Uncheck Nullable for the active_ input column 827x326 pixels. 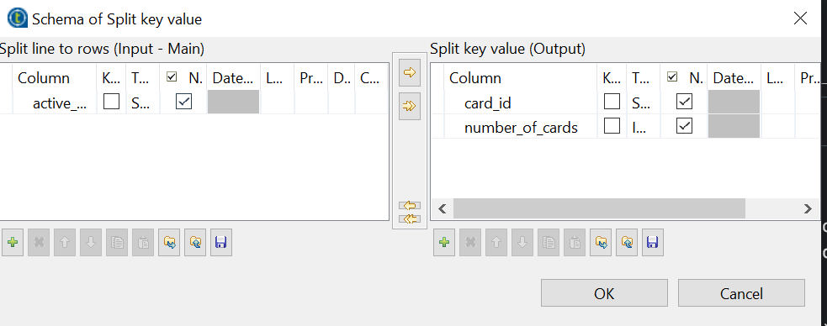tap(183, 103)
